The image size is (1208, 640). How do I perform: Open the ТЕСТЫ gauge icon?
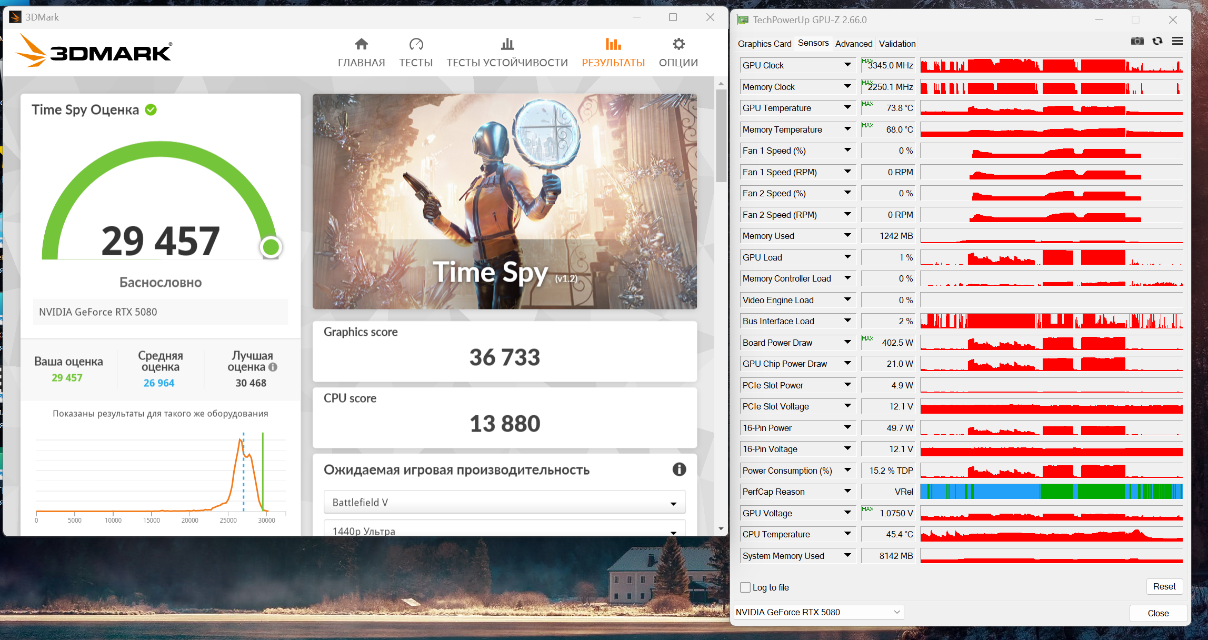tap(416, 44)
